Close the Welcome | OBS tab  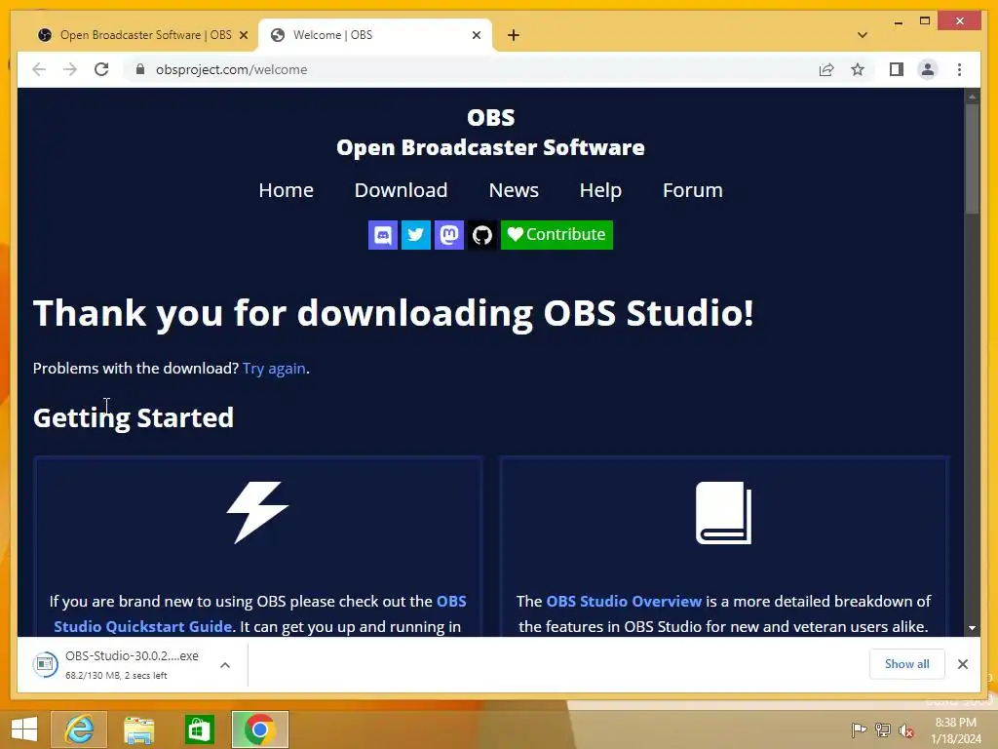[476, 36]
